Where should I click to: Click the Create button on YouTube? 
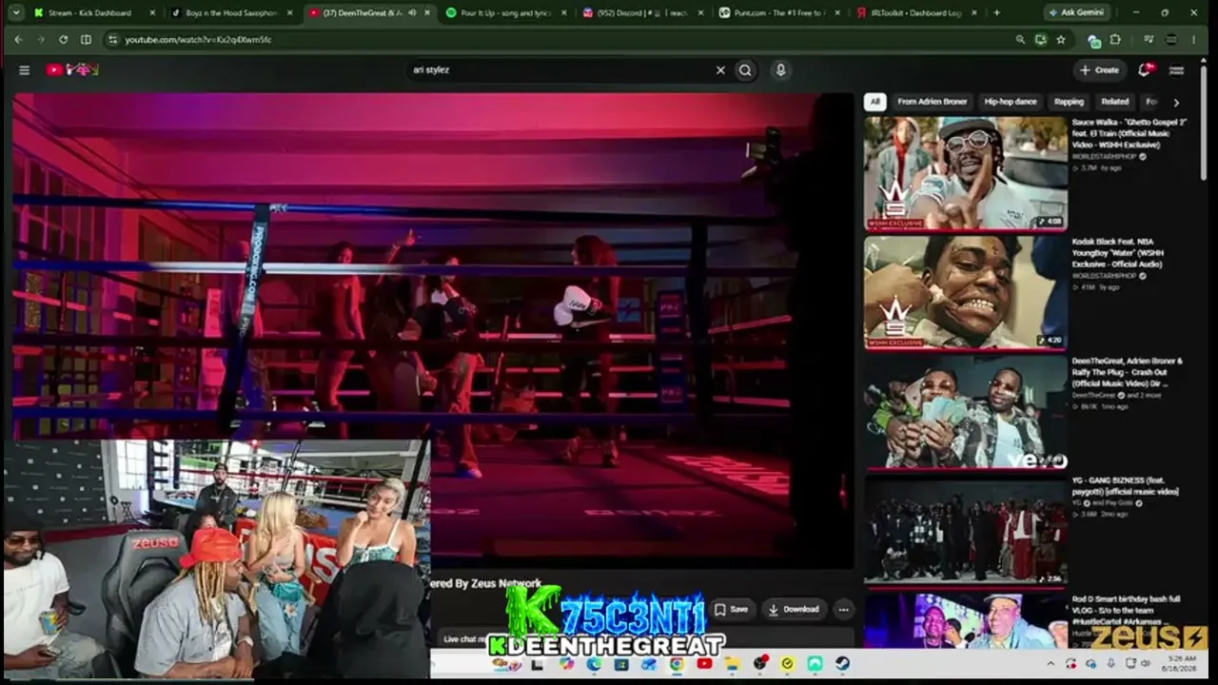click(1099, 69)
